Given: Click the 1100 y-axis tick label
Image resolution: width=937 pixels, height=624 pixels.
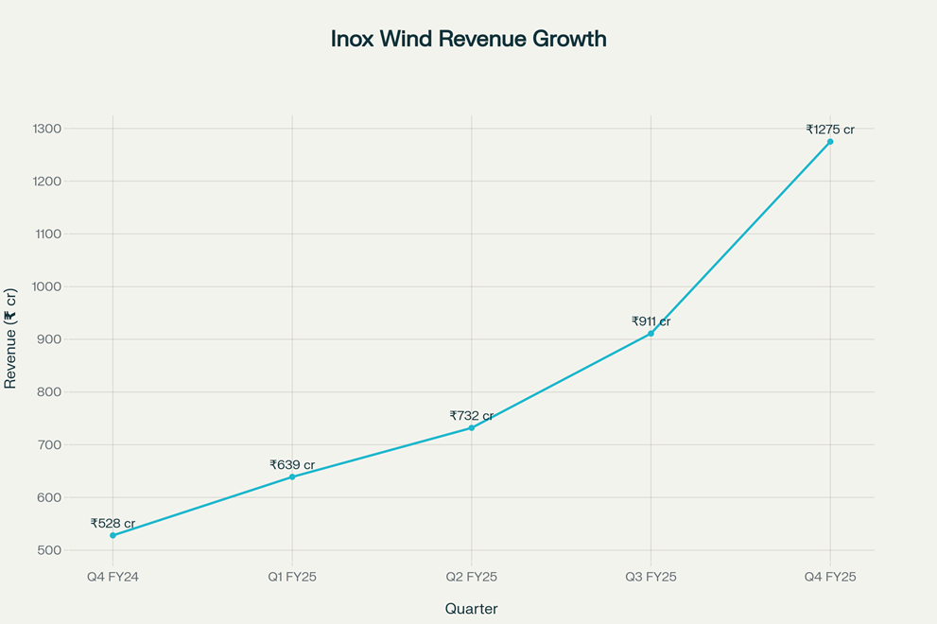Looking at the screenshot, I should (47, 234).
